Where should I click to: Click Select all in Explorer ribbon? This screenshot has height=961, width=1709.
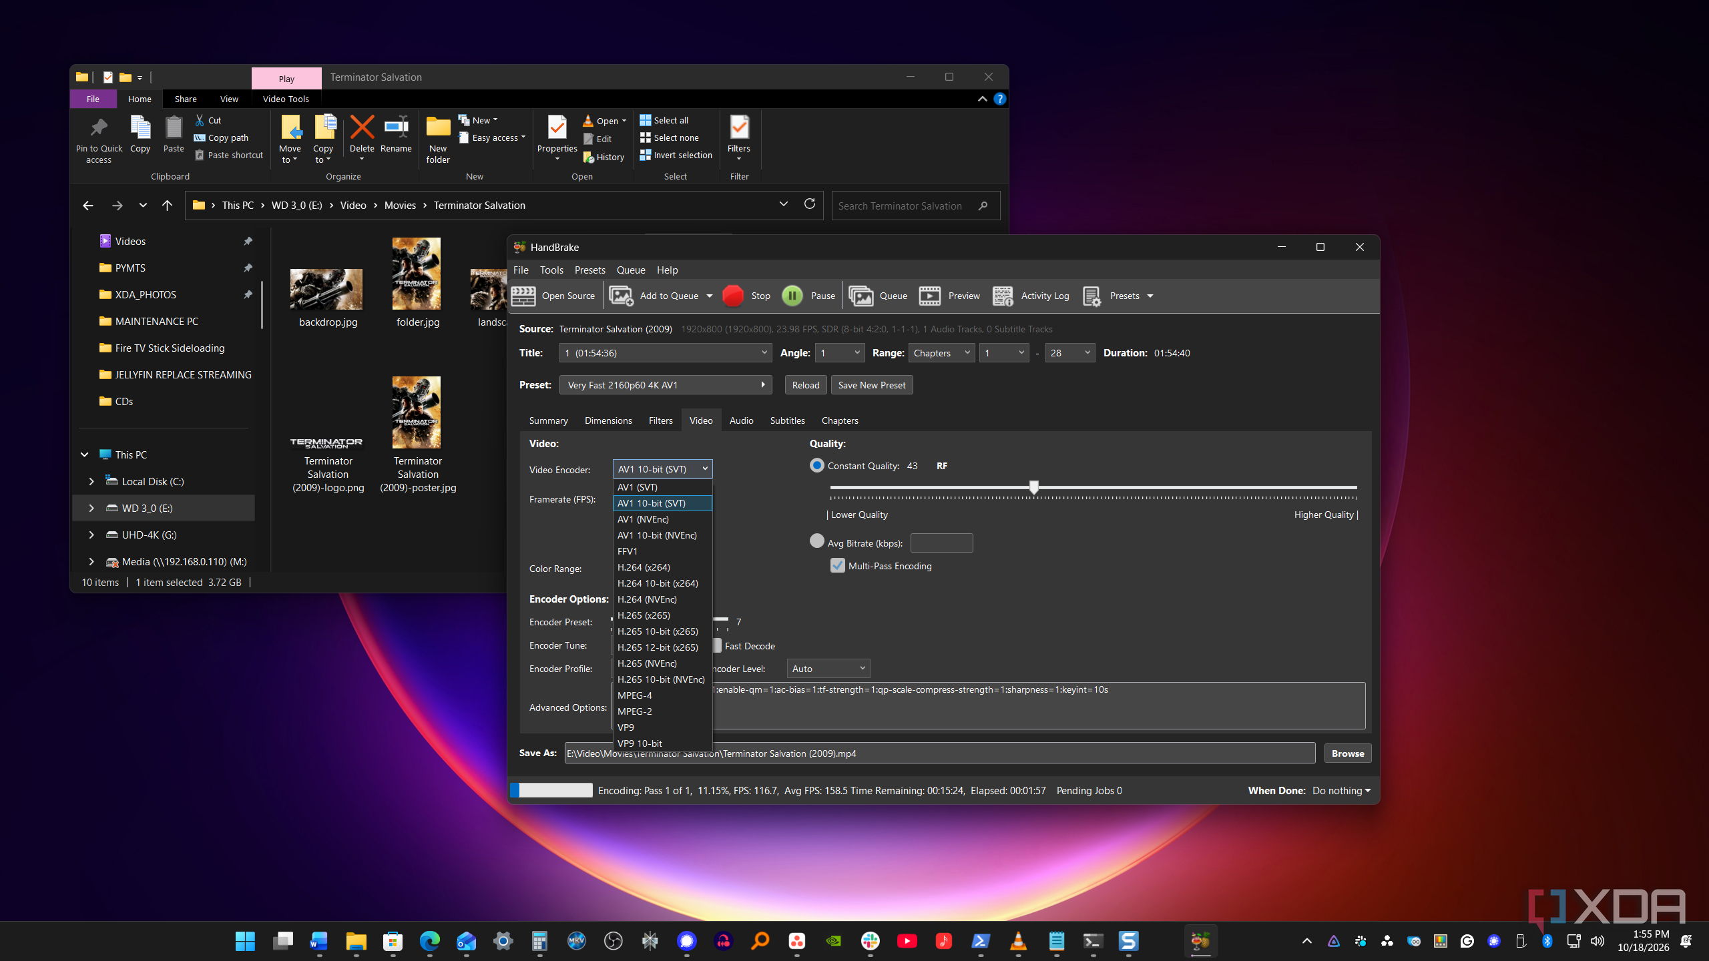664,120
